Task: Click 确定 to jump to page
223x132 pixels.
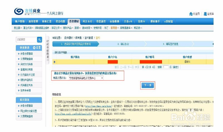Action: pyautogui.click(x=176, y=67)
